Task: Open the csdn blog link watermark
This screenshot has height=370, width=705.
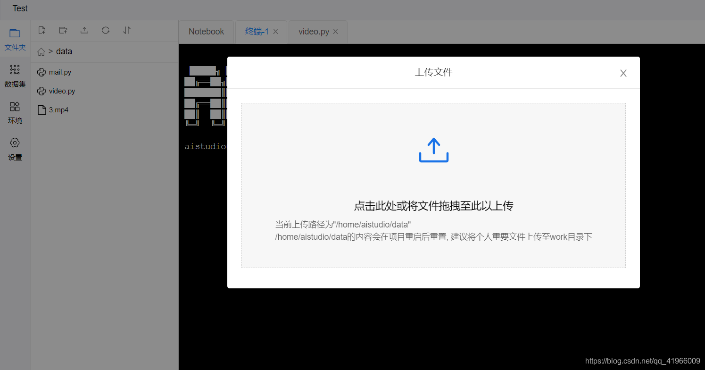Action: [644, 361]
